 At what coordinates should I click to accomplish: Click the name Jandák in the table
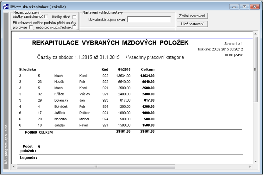click(60, 125)
